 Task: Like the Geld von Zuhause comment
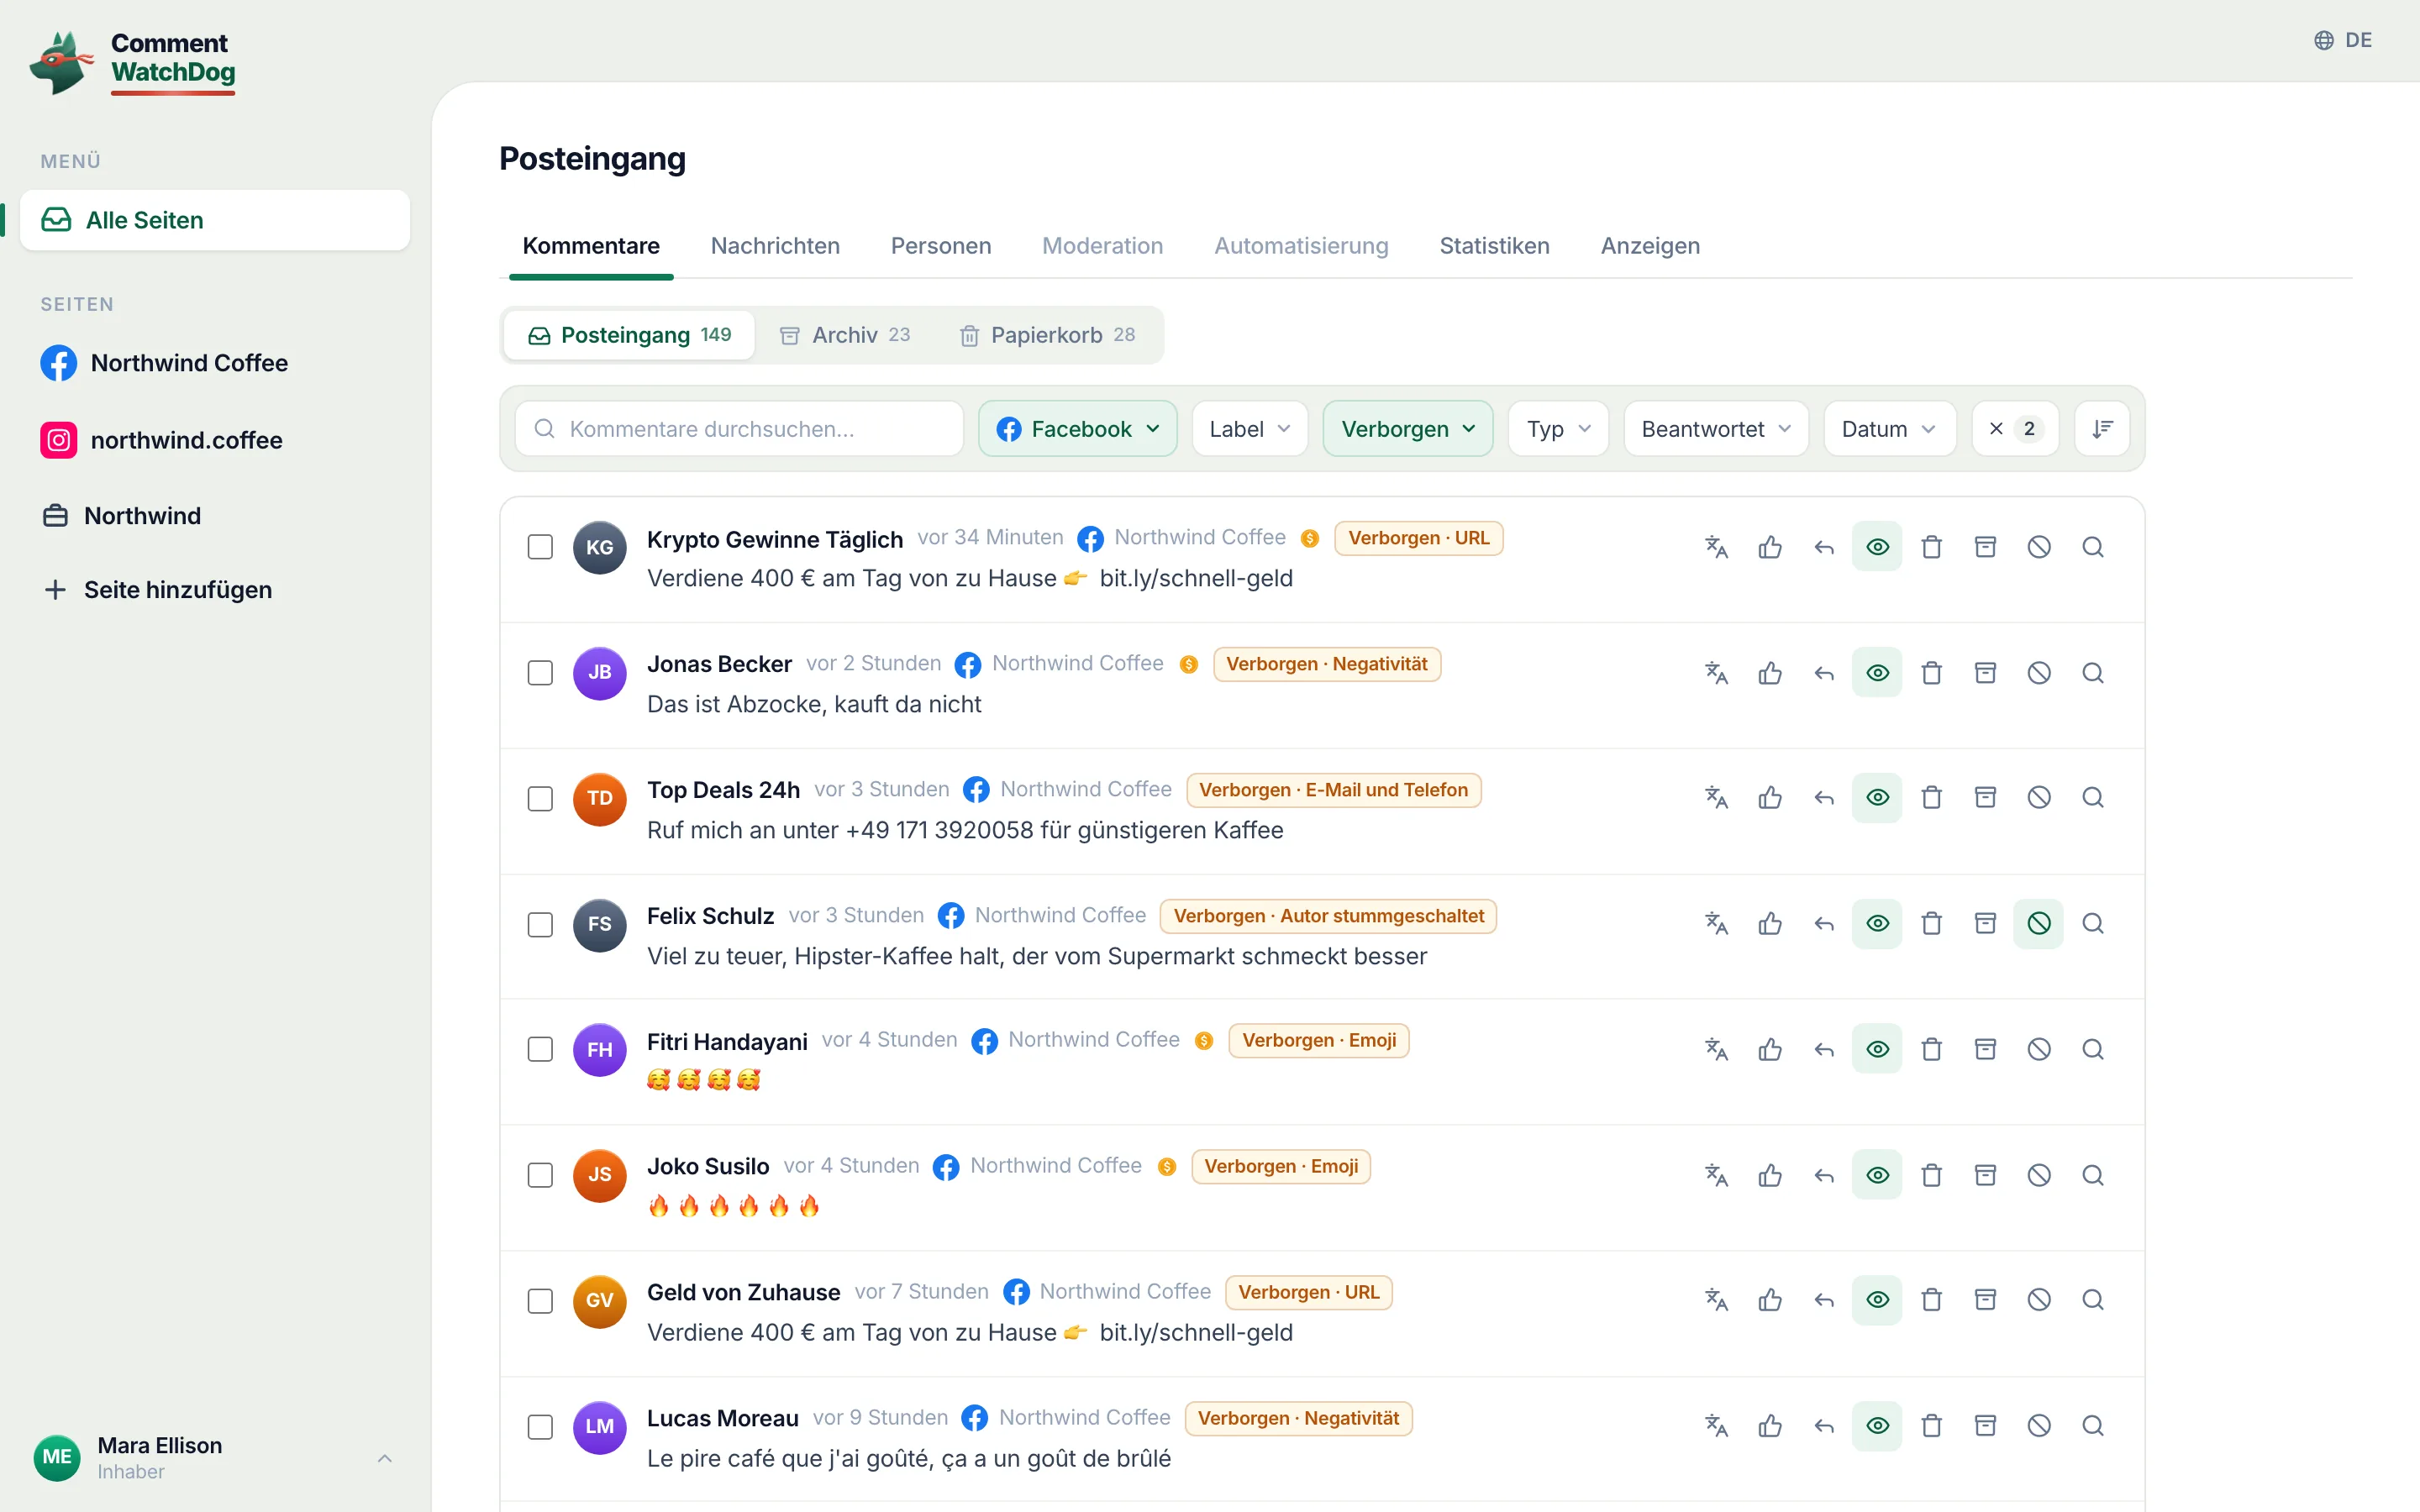[x=1770, y=1300]
